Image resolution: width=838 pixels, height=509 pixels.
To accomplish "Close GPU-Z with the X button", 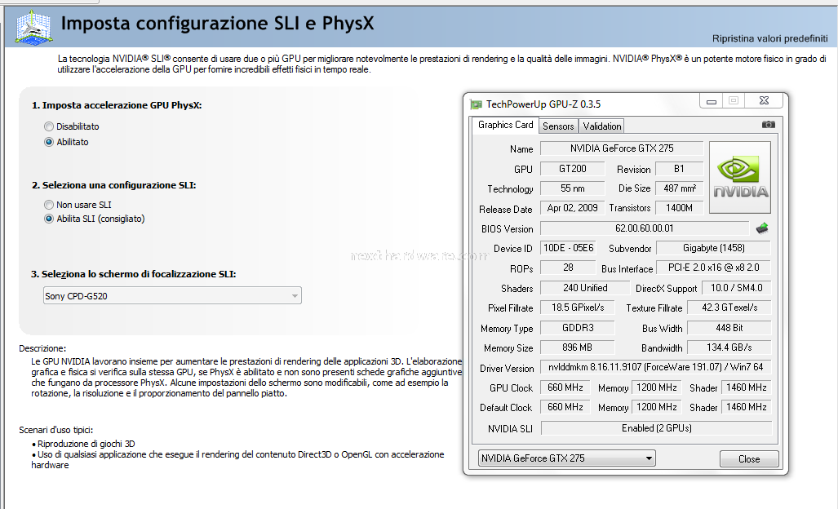I will tap(765, 100).
